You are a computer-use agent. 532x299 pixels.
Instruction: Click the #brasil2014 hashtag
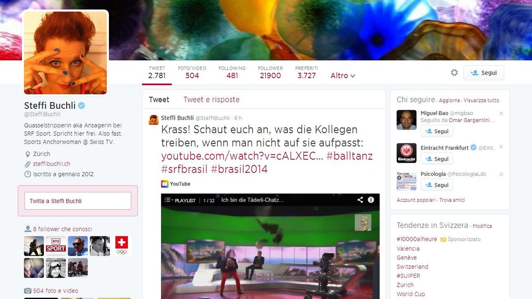[239, 169]
